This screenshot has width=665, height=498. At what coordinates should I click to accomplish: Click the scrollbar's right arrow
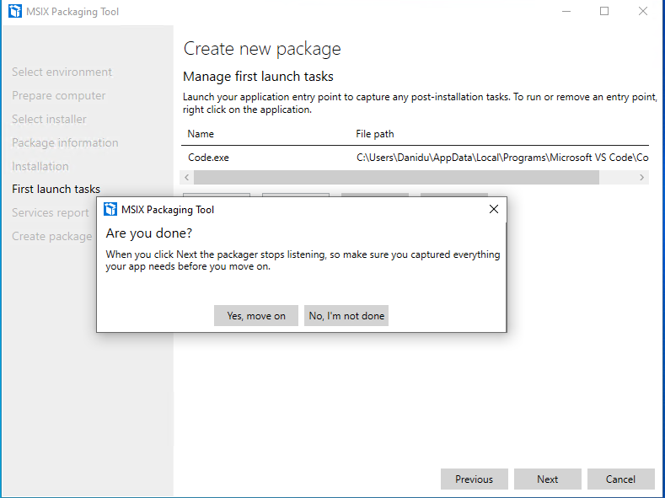click(641, 177)
